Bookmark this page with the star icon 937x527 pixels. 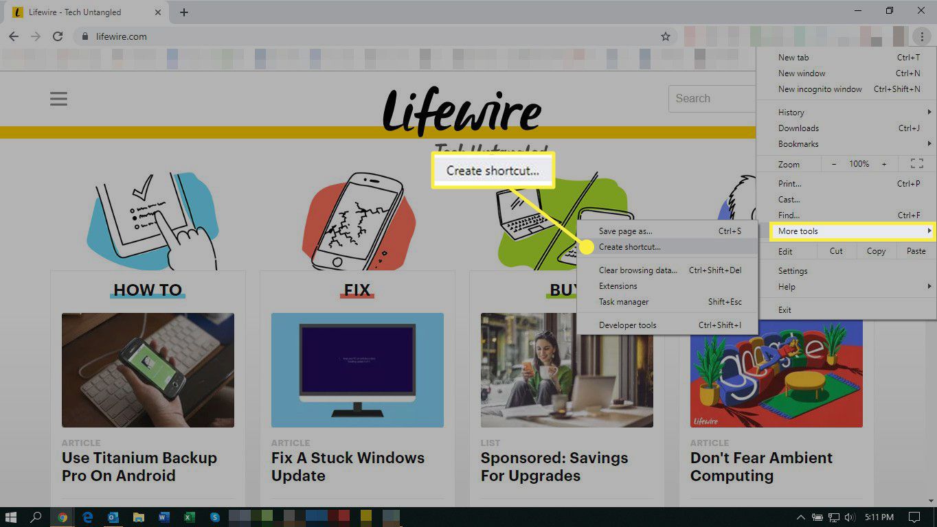click(665, 36)
